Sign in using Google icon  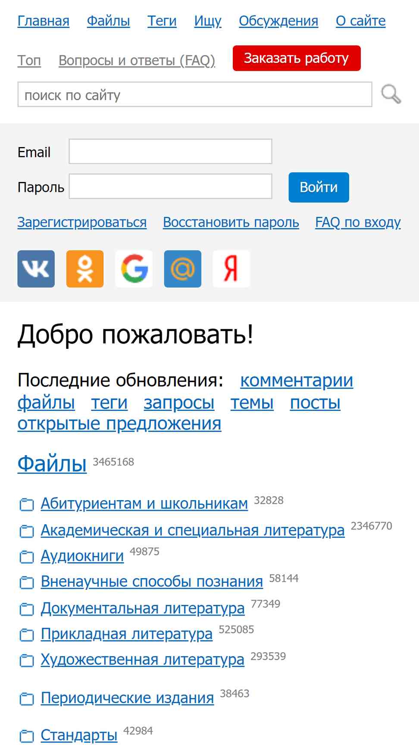click(x=134, y=269)
